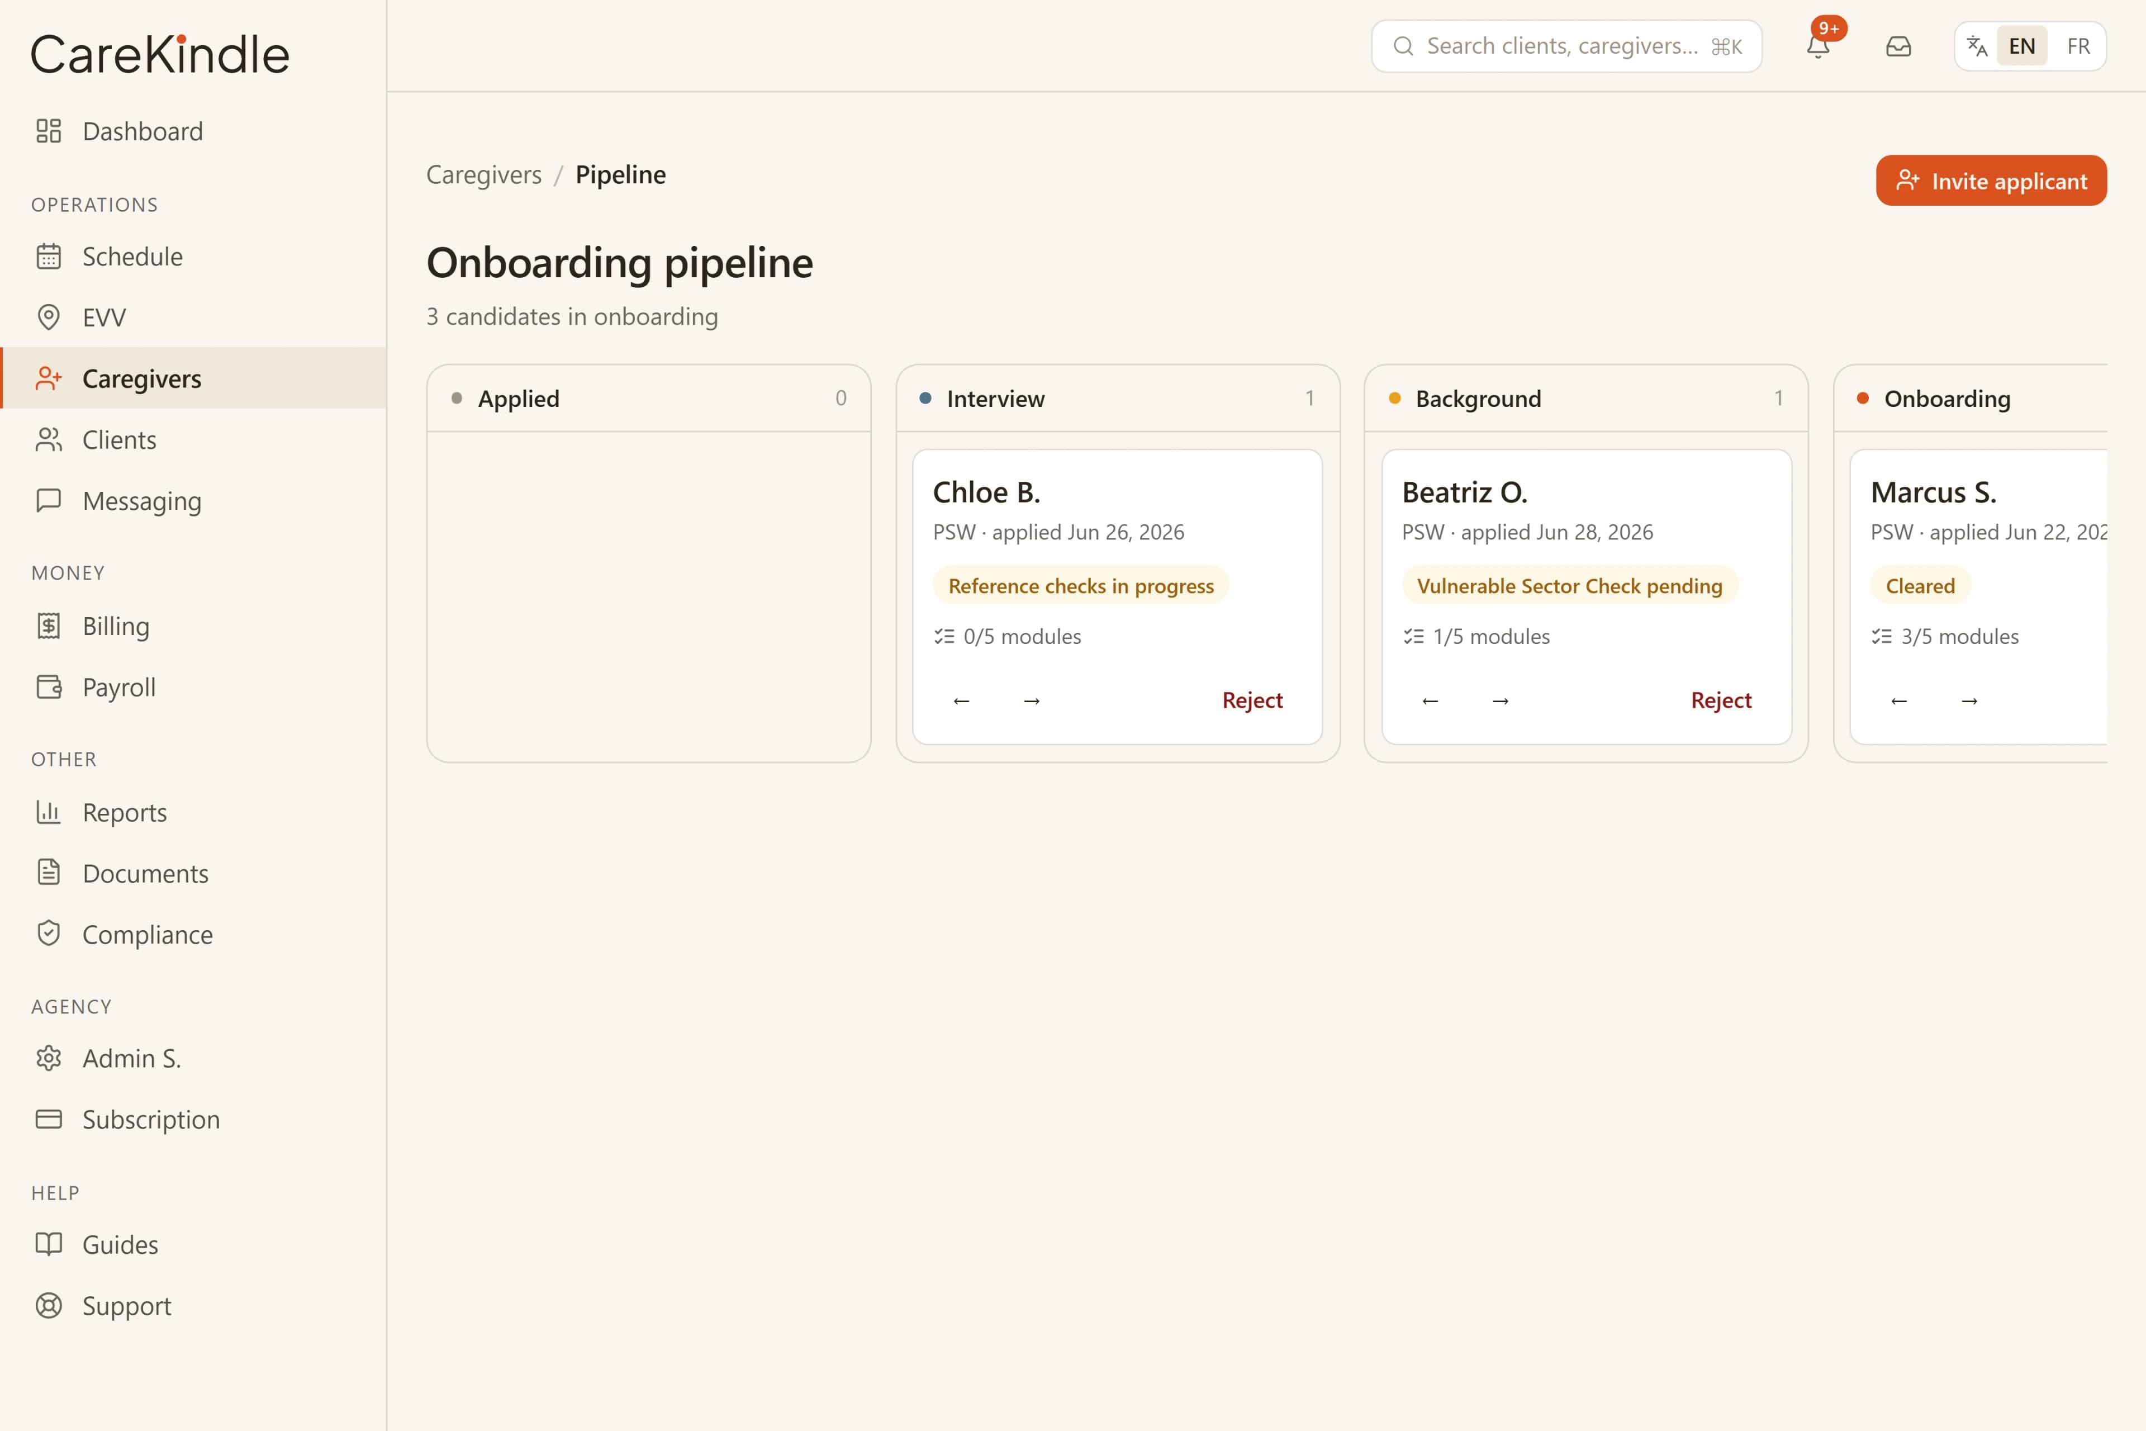Click '0/5 modules' on Chloe's card

1007,636
